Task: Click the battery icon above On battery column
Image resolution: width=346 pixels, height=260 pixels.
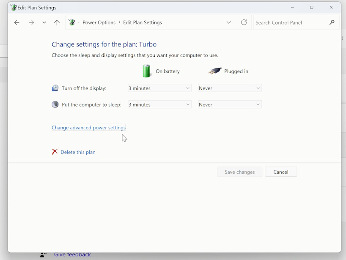Action: click(146, 71)
